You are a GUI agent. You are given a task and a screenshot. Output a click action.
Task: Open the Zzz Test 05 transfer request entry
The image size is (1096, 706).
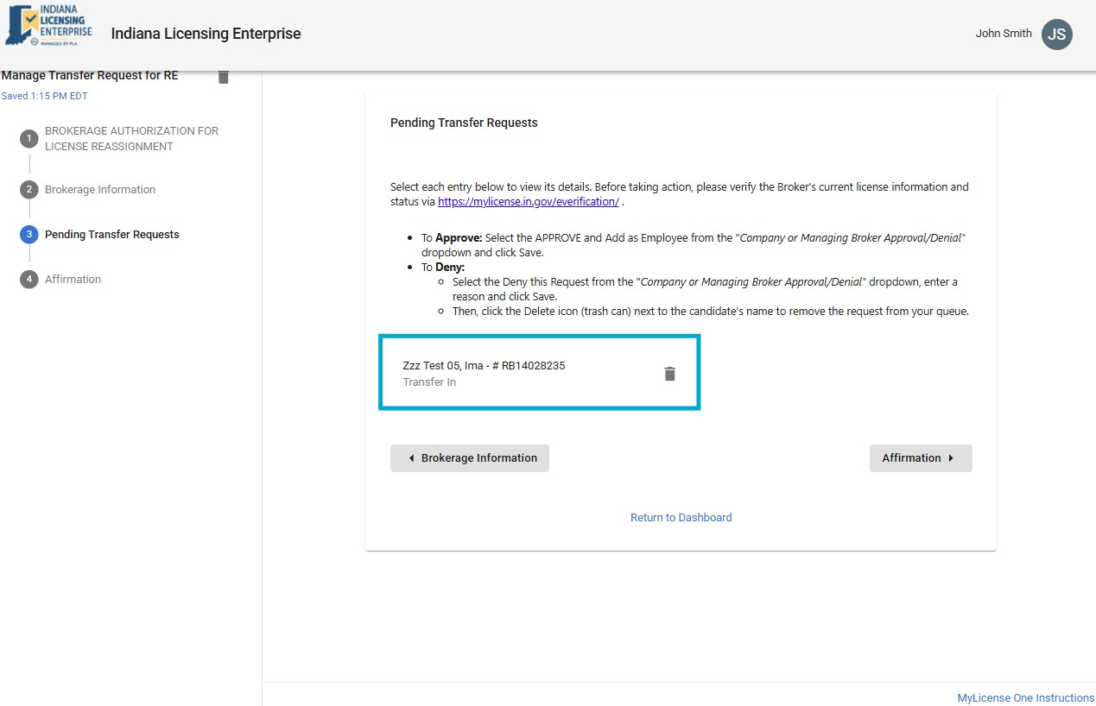pyautogui.click(x=484, y=373)
